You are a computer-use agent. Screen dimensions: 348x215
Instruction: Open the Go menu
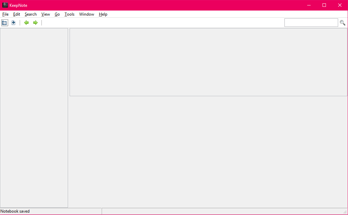[x=57, y=14]
